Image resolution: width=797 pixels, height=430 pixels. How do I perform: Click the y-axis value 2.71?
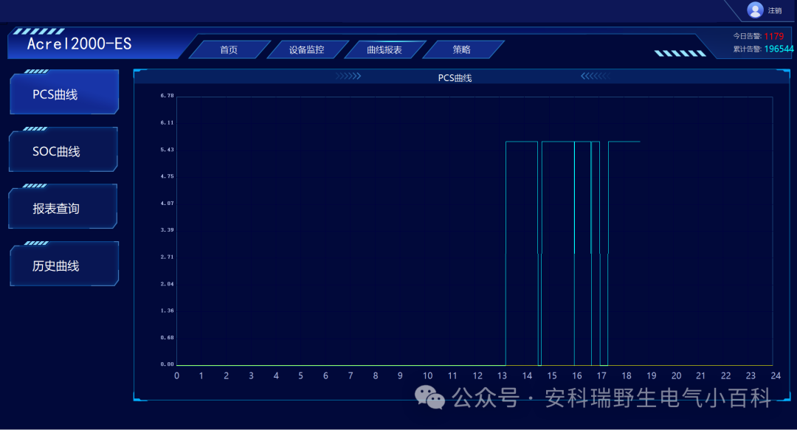(168, 257)
